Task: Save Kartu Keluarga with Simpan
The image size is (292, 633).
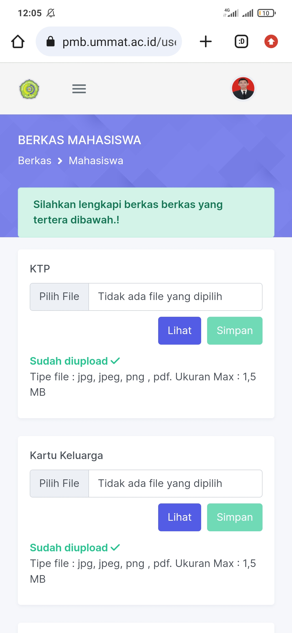Action: [235, 517]
